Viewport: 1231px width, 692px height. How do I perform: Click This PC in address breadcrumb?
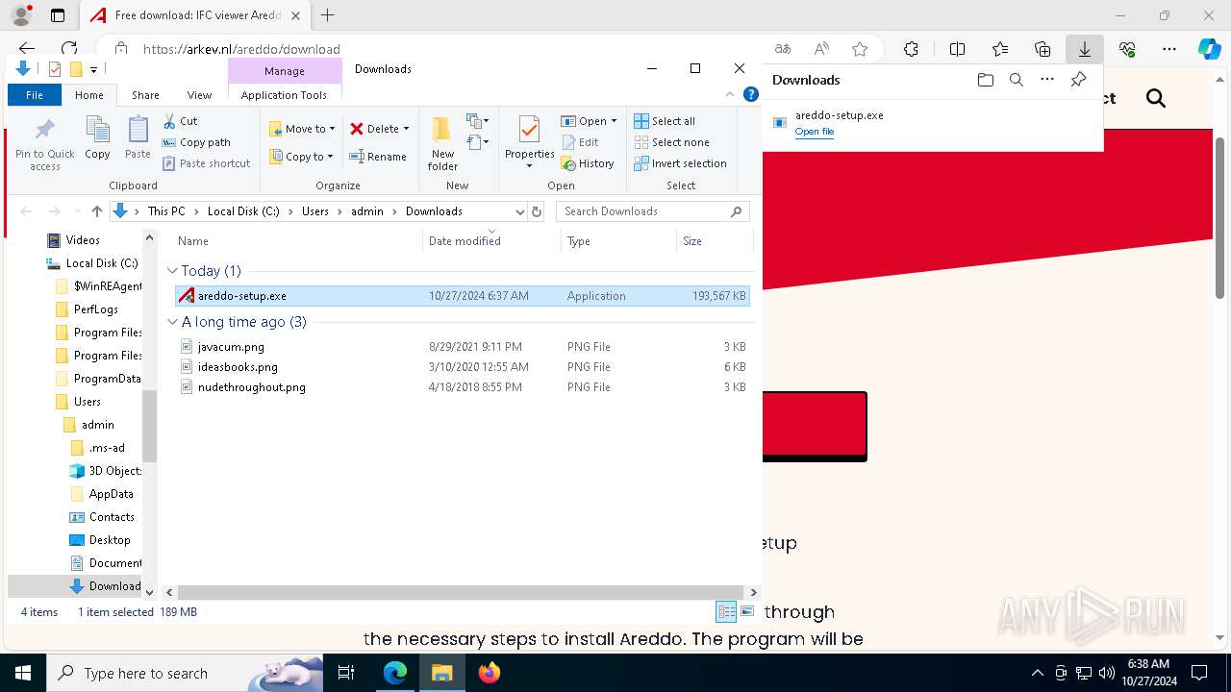coord(166,211)
